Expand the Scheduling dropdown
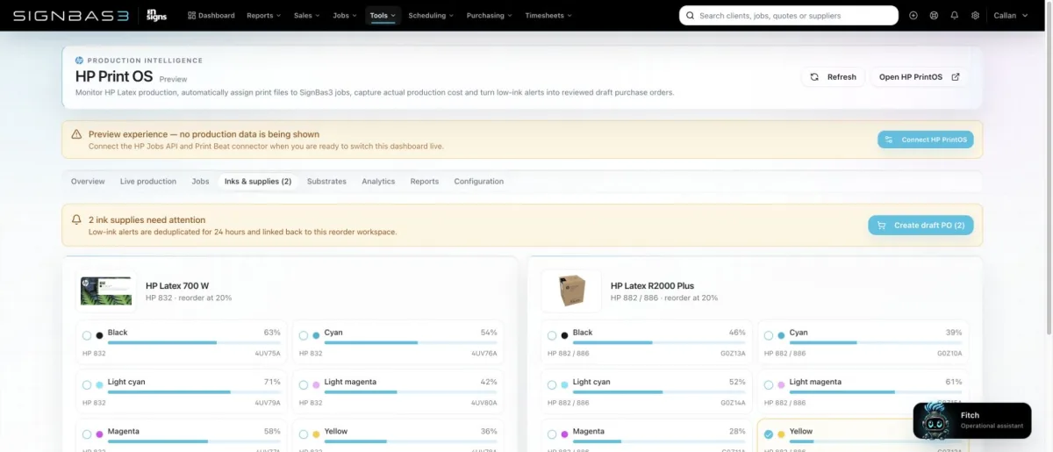 tap(431, 15)
